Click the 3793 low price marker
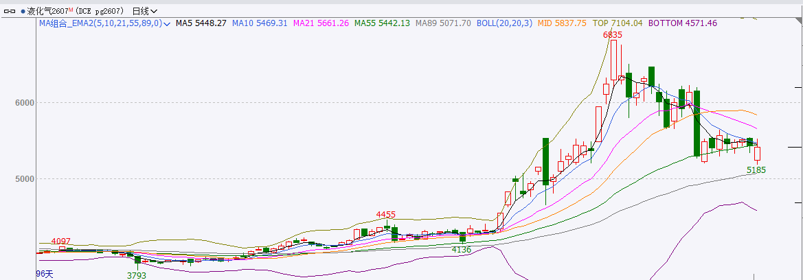Image resolution: width=803 pixels, height=280 pixels. coord(137,275)
